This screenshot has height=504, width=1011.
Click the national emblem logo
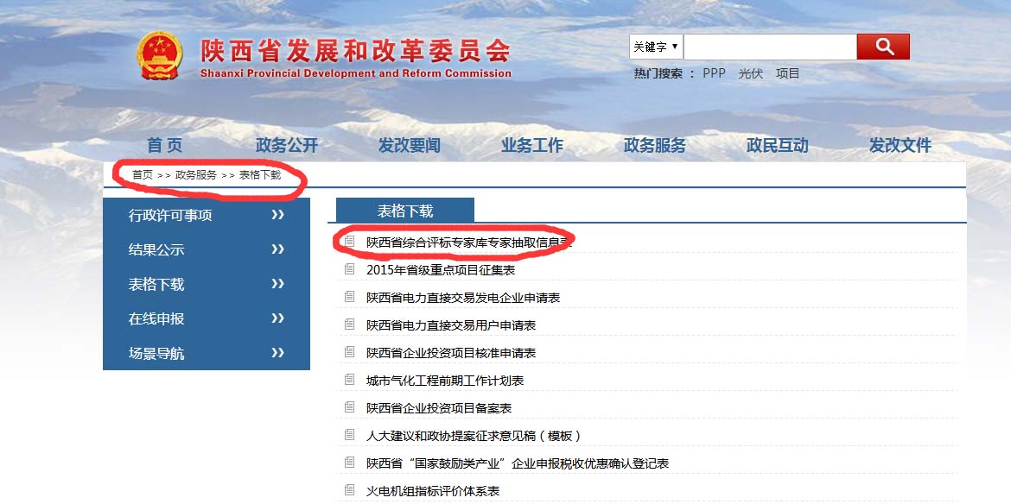(x=160, y=56)
